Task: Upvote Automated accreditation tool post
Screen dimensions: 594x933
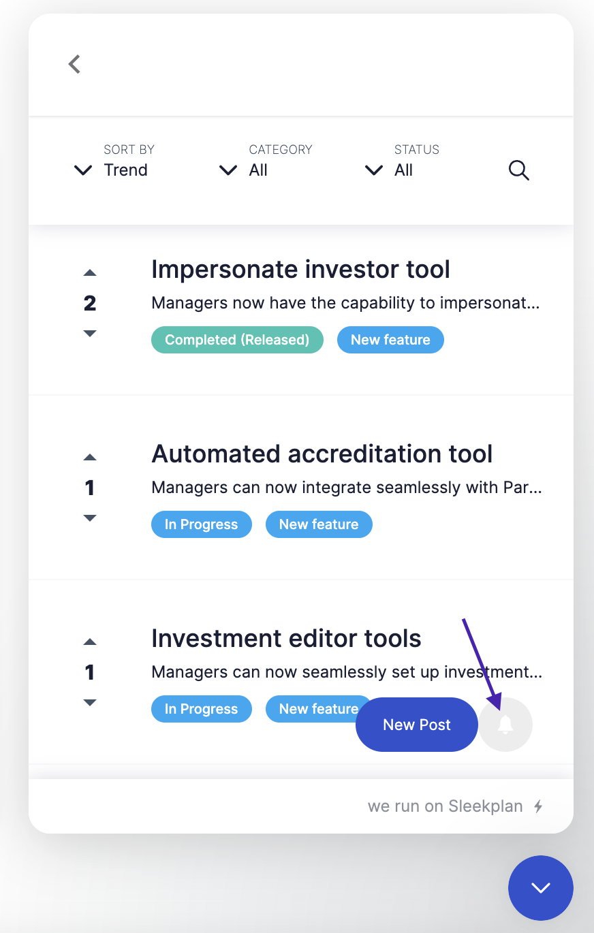Action: coord(90,457)
